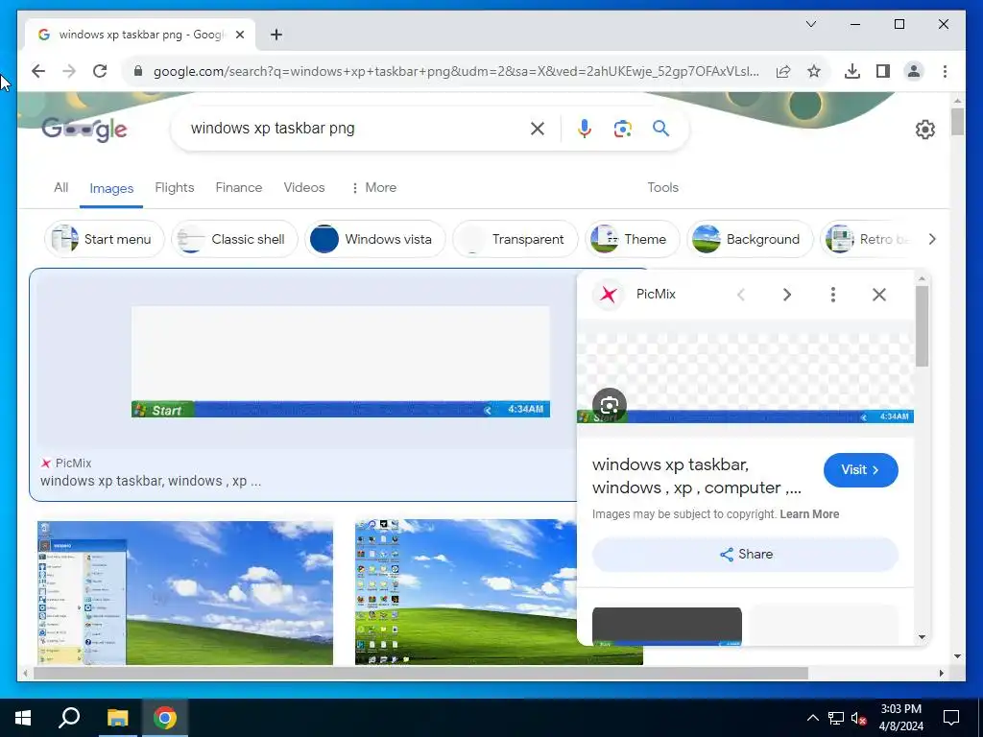Viewport: 983px width, 737px height.
Task: Open the dark related image thumbnail
Action: 667,626
